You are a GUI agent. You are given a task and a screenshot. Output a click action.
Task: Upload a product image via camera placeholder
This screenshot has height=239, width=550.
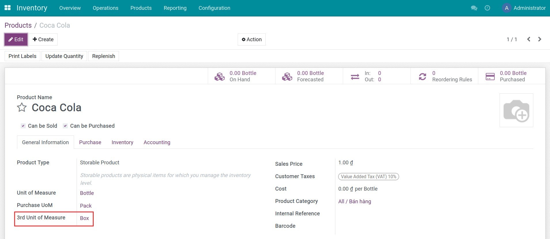click(x=516, y=110)
